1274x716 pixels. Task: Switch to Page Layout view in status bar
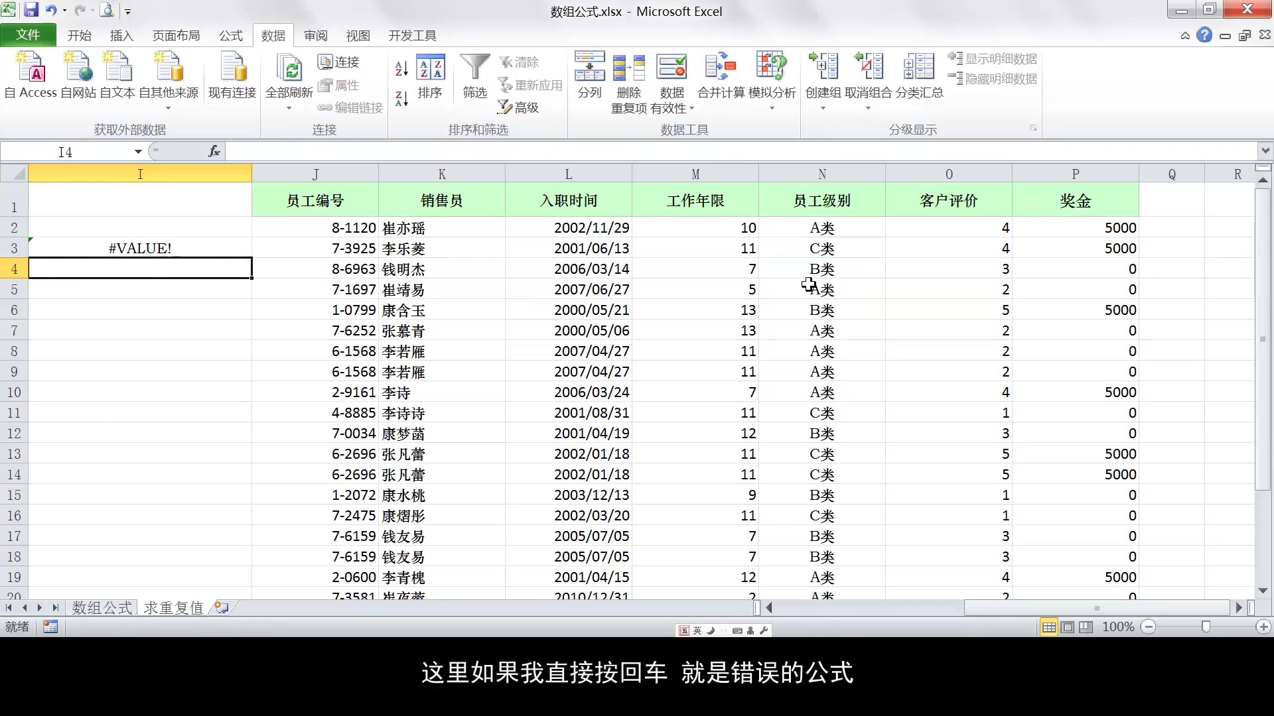1068,627
